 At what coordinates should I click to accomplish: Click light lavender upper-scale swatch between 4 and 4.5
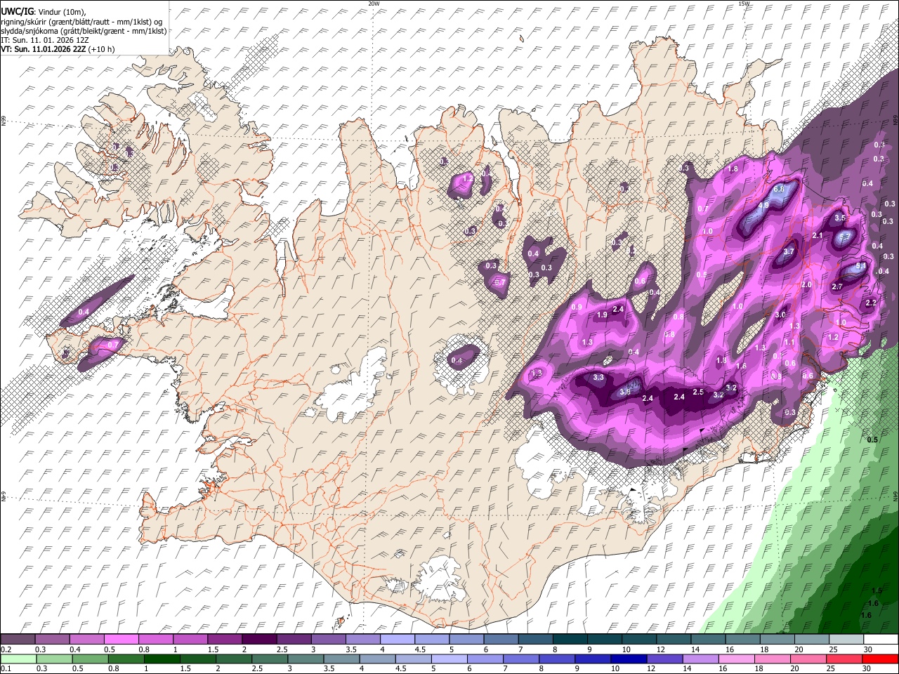pos(397,640)
